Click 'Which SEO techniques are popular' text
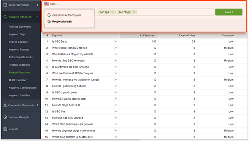Screen dimensions: 249x141 click(x=72, y=124)
